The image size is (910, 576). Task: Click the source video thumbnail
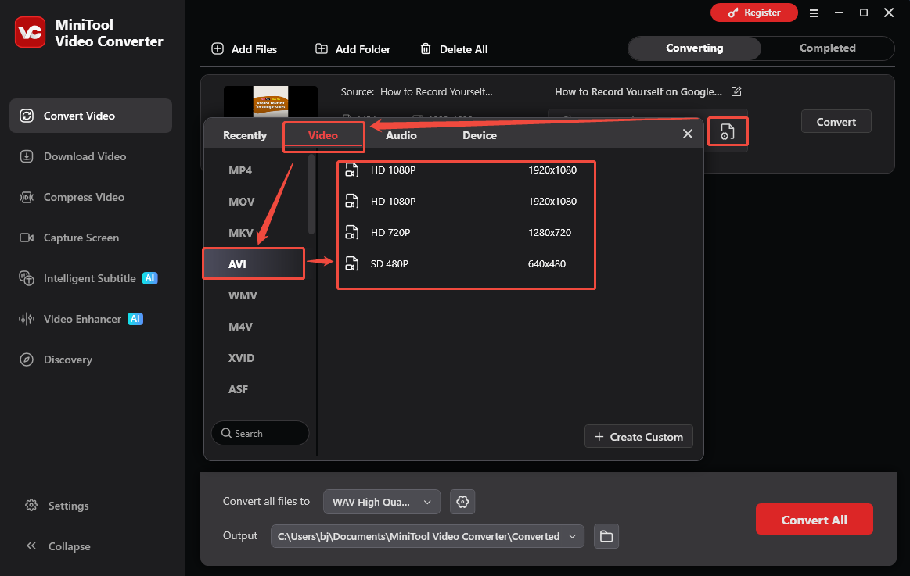pyautogui.click(x=271, y=102)
